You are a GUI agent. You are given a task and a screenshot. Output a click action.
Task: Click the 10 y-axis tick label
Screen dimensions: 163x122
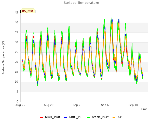[16, 82]
